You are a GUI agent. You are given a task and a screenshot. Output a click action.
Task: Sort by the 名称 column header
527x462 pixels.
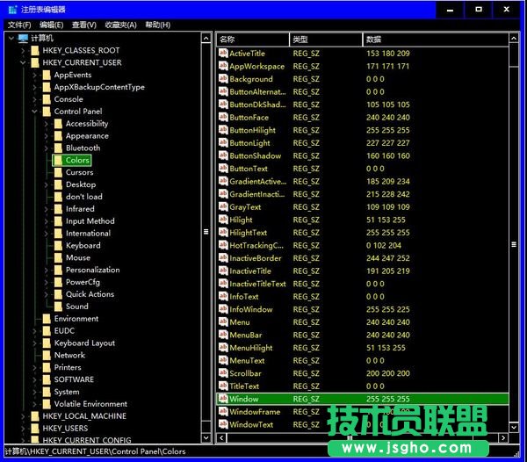point(253,40)
